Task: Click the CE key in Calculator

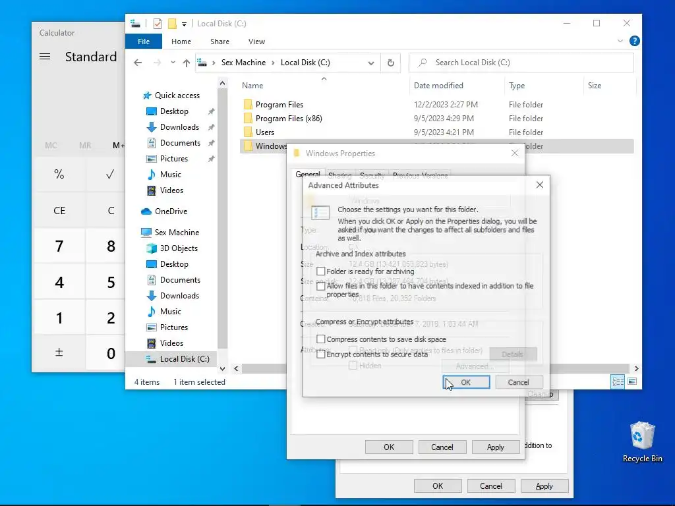Action: pyautogui.click(x=59, y=210)
